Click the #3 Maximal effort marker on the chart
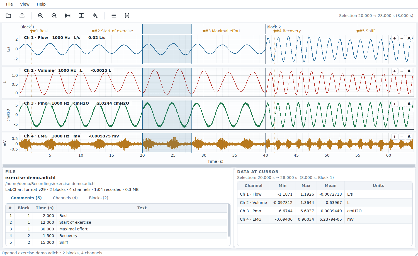Screen dimensions: 418x256 (222, 31)
